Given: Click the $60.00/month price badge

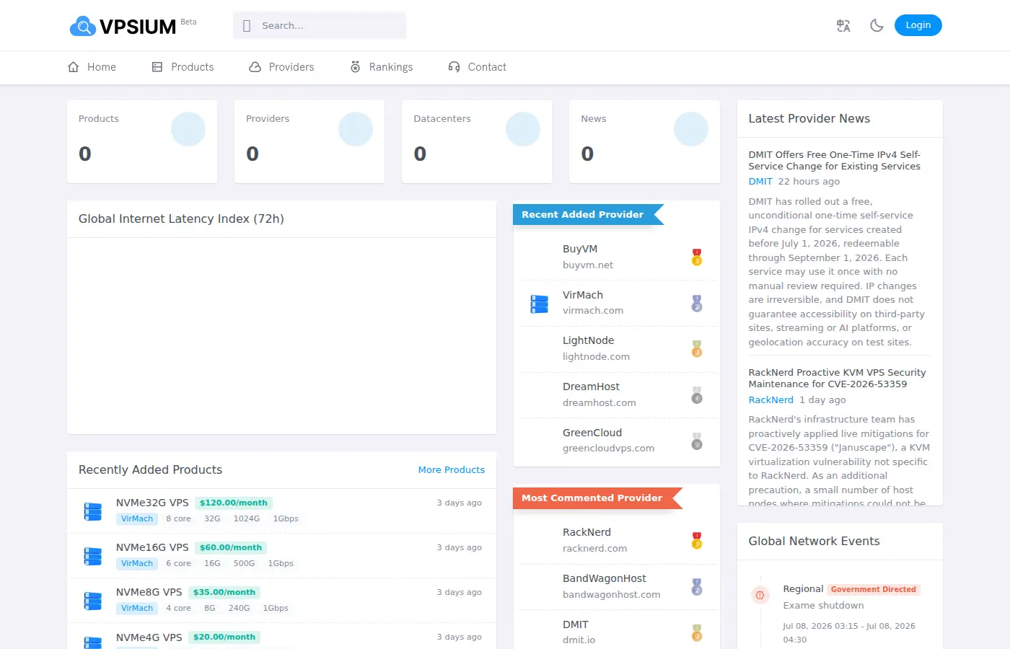Looking at the screenshot, I should pyautogui.click(x=231, y=548).
